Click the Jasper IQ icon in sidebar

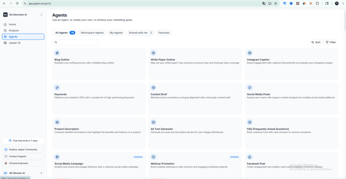pos(5,43)
